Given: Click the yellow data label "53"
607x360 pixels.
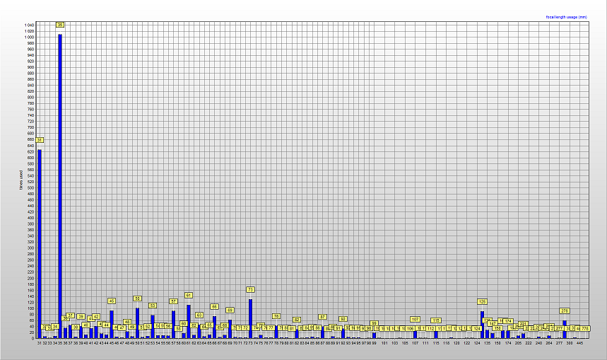Looking at the screenshot, I should click(x=153, y=306).
